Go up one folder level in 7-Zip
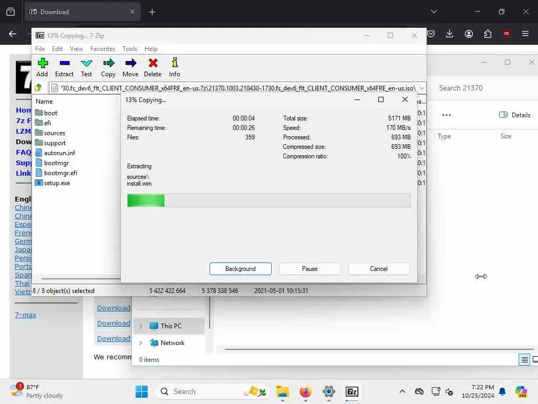The width and height of the screenshot is (538, 404). click(38, 88)
